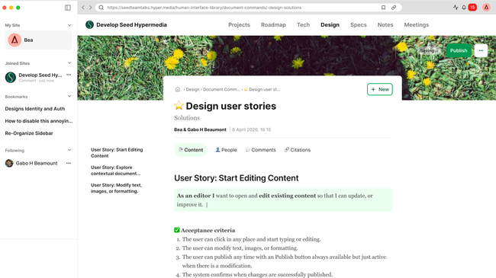Collapse the Bookmarks section
This screenshot has width=496, height=278.
pyautogui.click(x=69, y=97)
